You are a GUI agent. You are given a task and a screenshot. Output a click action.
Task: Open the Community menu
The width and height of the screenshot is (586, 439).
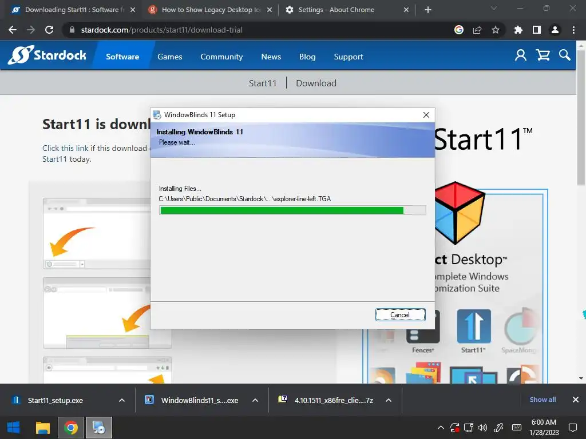(x=221, y=57)
